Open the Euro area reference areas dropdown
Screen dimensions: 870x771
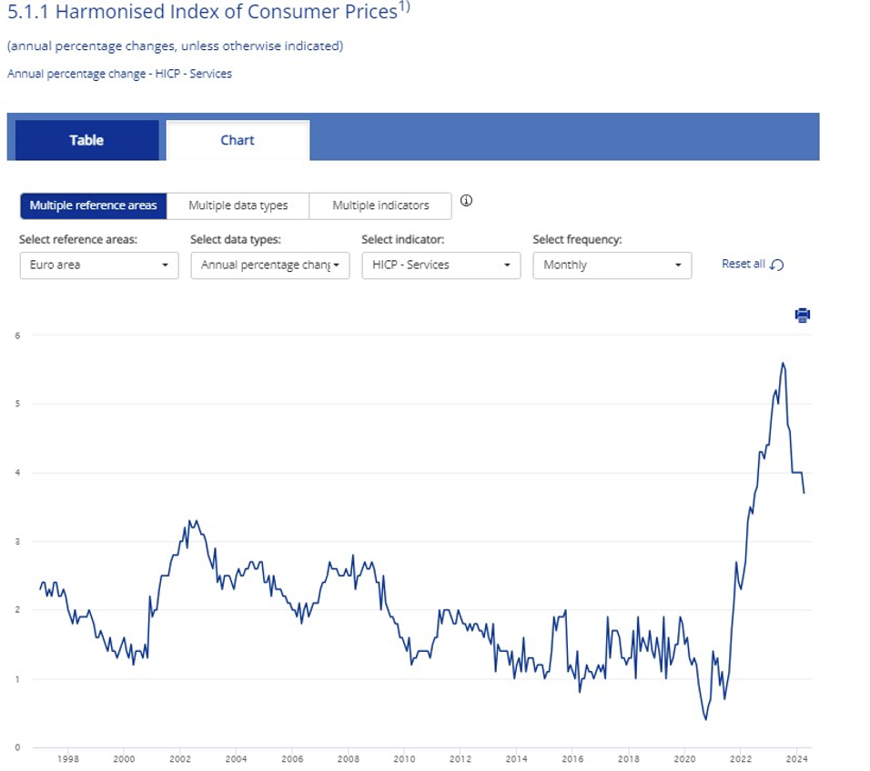pos(99,265)
